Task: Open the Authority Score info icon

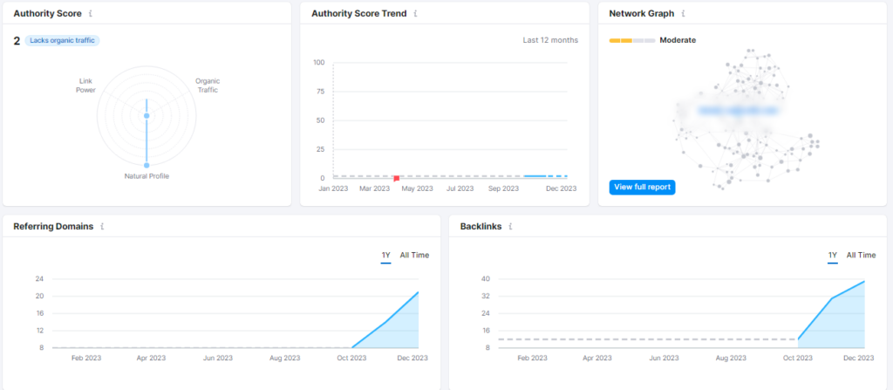Action: (91, 13)
